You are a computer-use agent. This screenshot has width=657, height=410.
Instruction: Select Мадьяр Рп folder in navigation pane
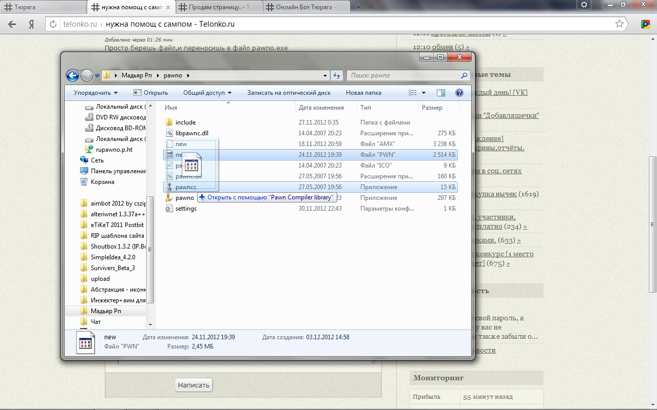[x=106, y=311]
